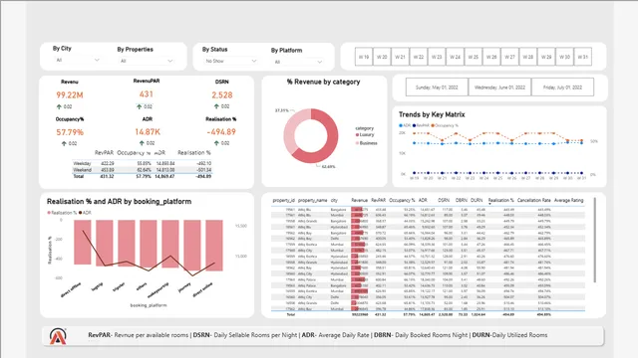This screenshot has height=358, width=638.
Task: Select the Wednesday, June 01, 2022 date tile
Action: click(x=499, y=88)
